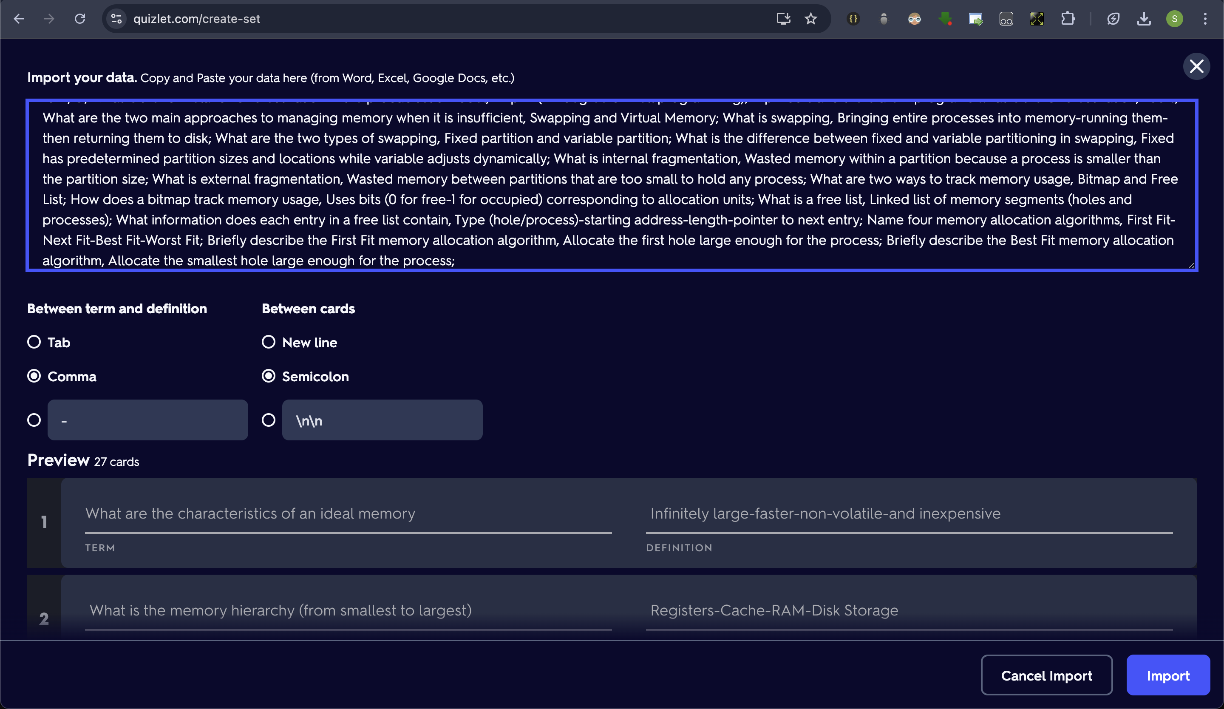Click the browser back arrow

pos(19,19)
